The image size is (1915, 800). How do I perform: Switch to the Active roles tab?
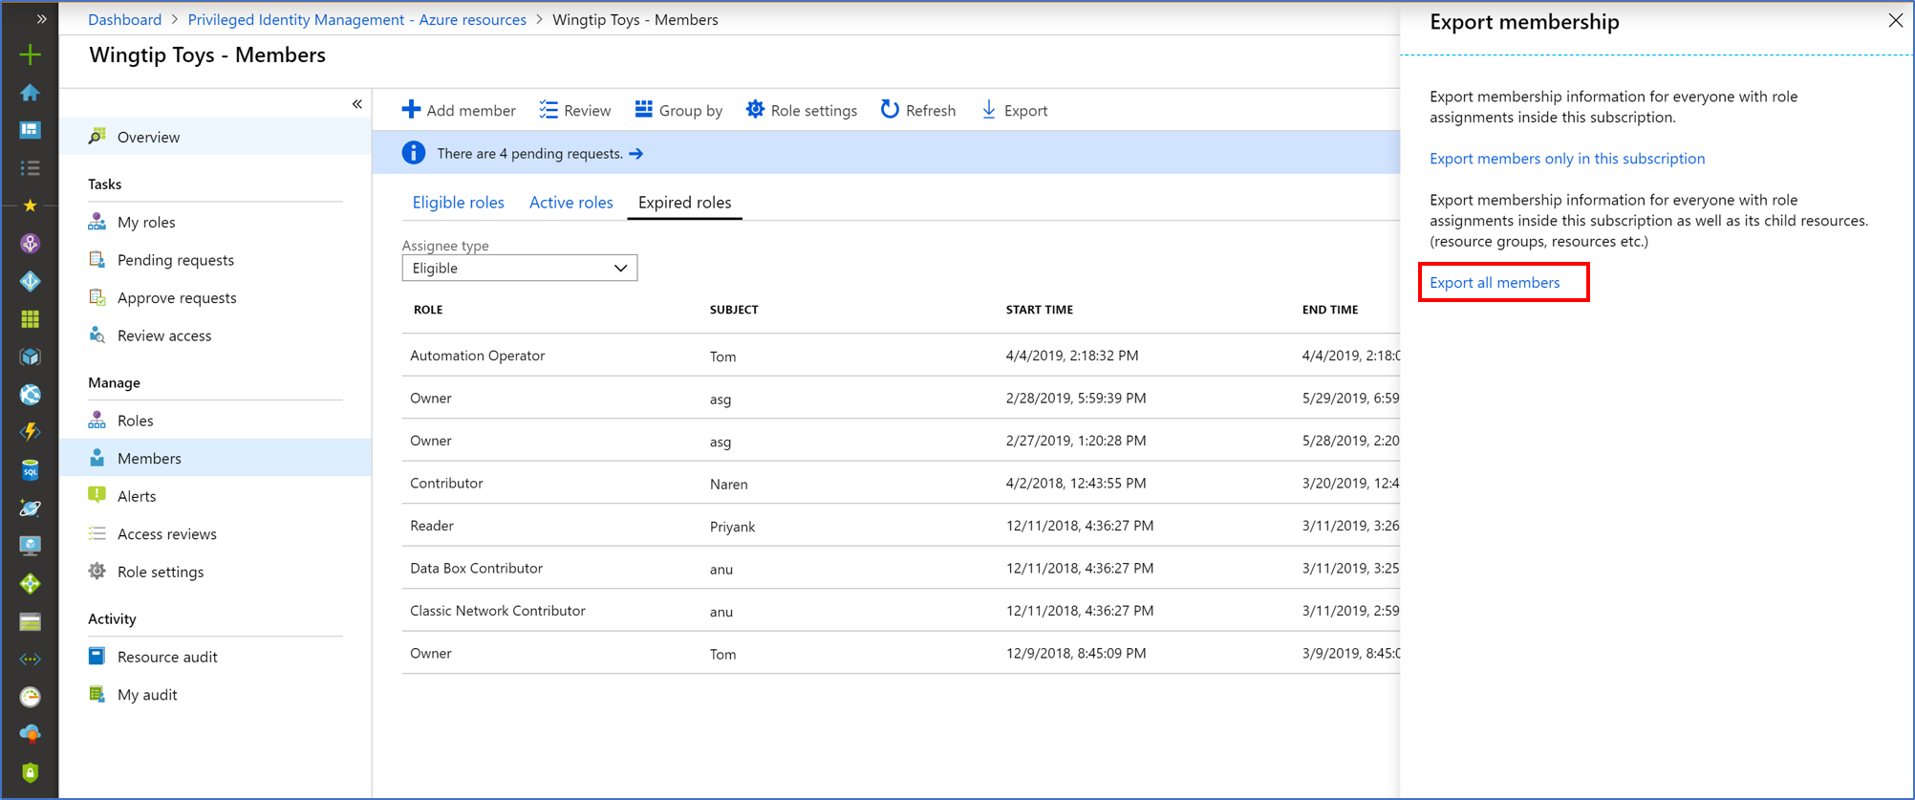point(570,203)
